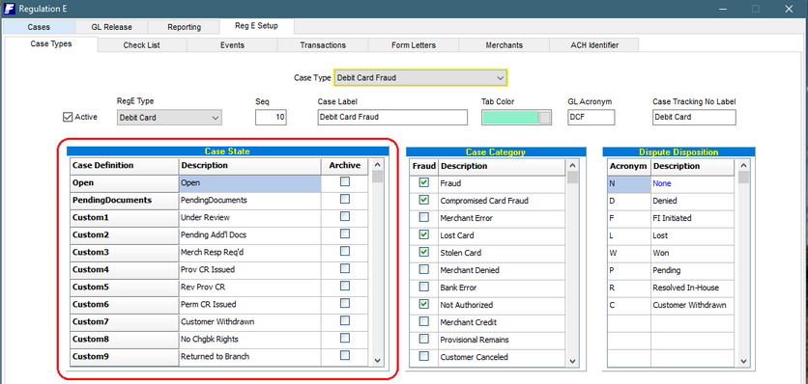Click the GL Acronym field
The width and height of the screenshot is (808, 384).
(592, 118)
